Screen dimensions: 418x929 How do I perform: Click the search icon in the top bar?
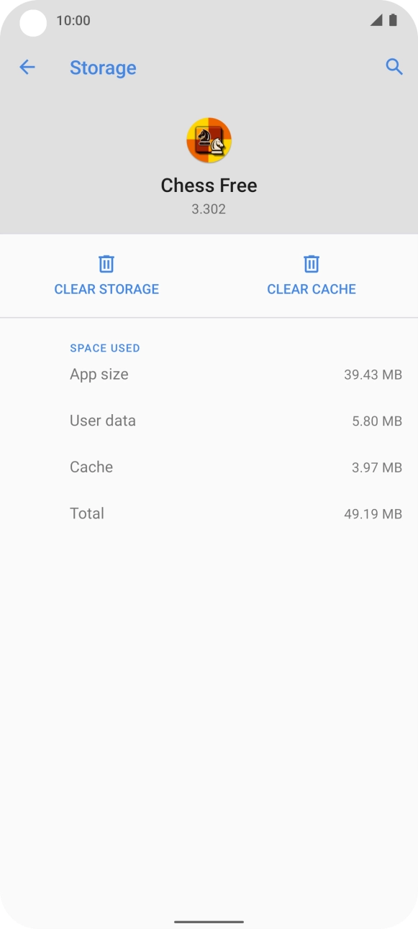[394, 67]
